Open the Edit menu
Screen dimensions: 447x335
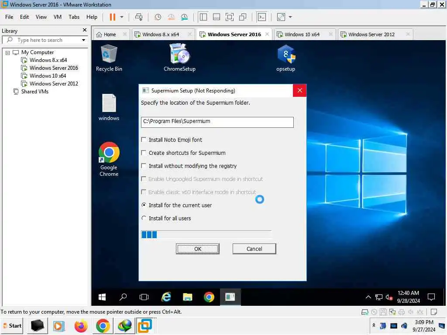coord(24,17)
